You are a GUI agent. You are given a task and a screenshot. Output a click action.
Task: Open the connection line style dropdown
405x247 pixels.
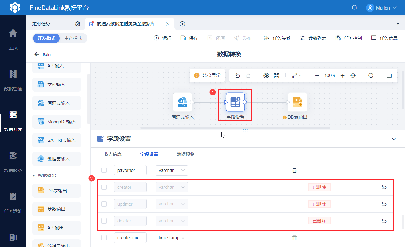[296, 75]
